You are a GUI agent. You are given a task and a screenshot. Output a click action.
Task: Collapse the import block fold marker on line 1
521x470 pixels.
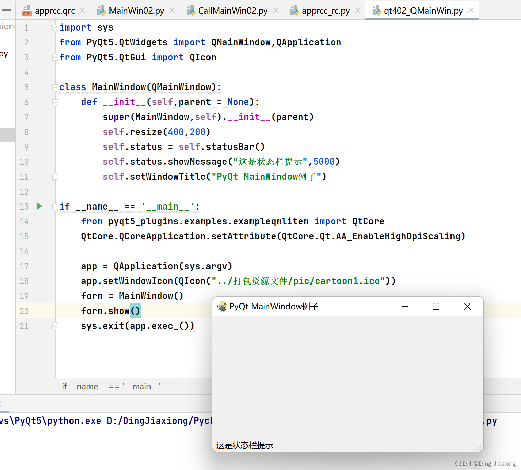(55, 28)
